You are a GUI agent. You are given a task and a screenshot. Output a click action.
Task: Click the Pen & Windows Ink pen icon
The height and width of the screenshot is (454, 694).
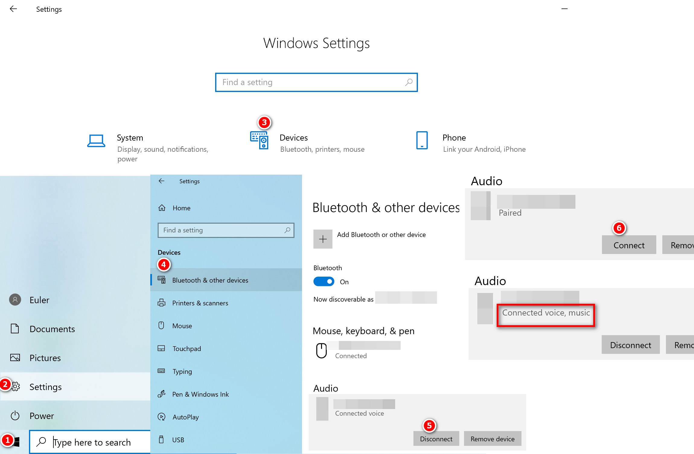tap(161, 394)
